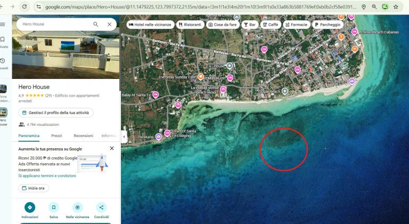Click the browser forward arrow
Screen dimensions: 409x224
[12, 6]
